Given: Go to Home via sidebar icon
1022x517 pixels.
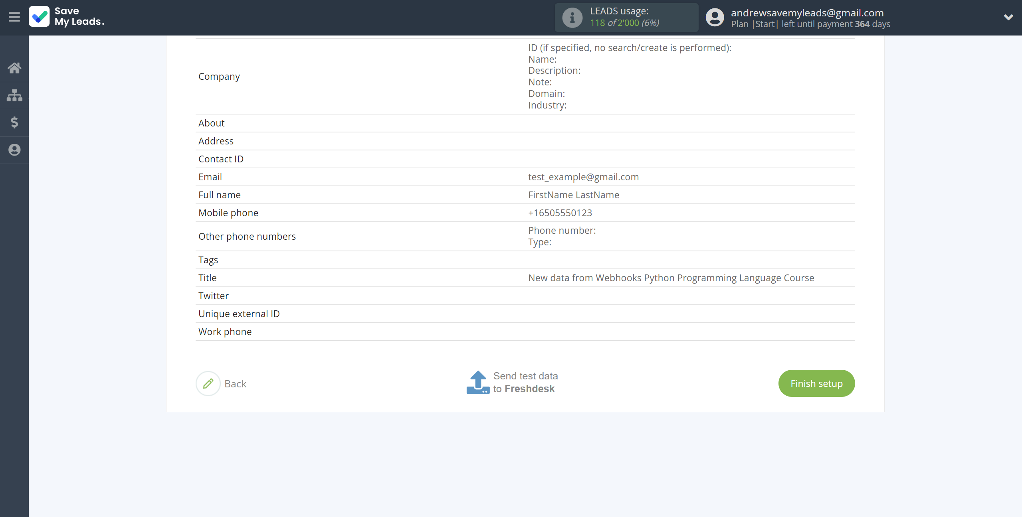Looking at the screenshot, I should coord(14,68).
